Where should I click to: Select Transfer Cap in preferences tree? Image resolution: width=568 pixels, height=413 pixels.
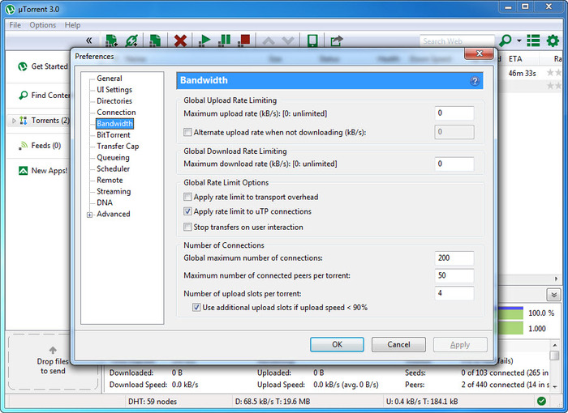(x=118, y=146)
